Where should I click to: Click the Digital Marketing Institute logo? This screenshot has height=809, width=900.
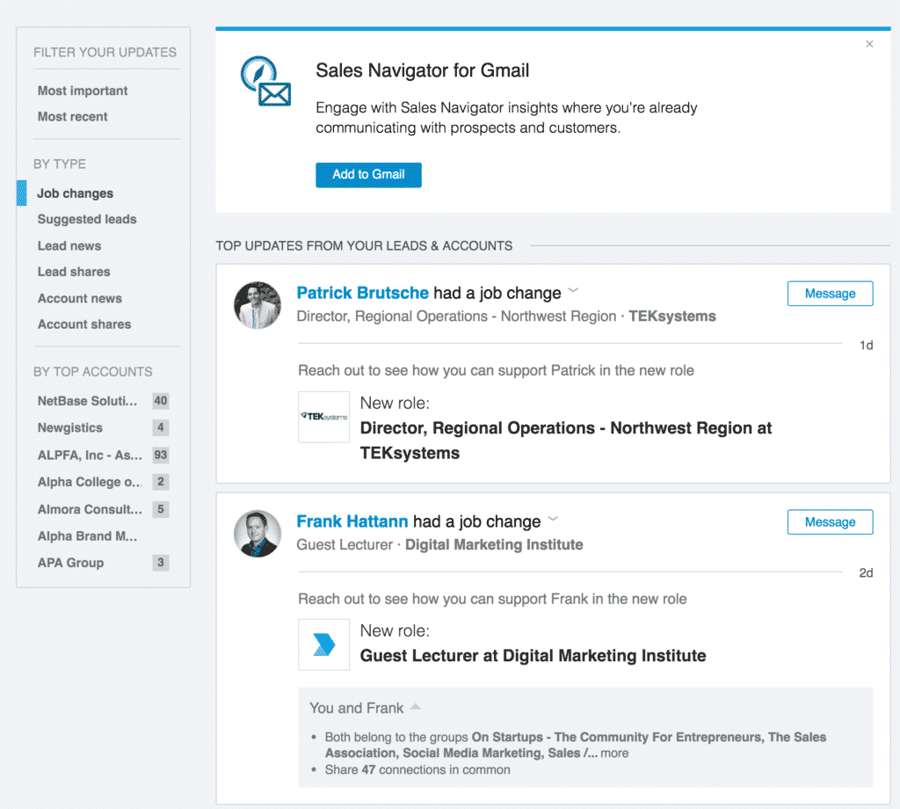323,644
